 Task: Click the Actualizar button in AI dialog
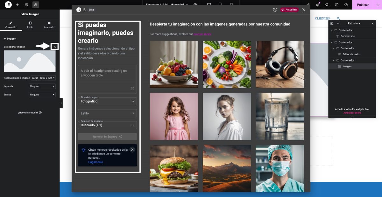coord(289,10)
